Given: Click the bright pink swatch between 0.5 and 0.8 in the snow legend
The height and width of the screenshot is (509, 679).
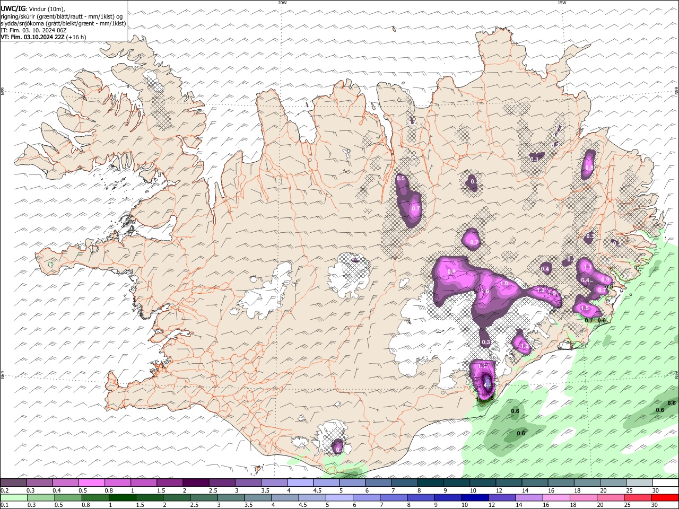Looking at the screenshot, I should tap(91, 482).
